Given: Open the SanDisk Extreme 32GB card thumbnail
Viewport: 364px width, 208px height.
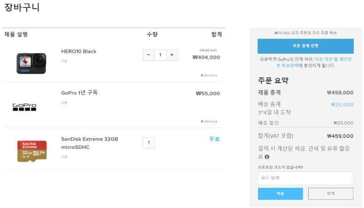Looking at the screenshot, I should 32,151.
